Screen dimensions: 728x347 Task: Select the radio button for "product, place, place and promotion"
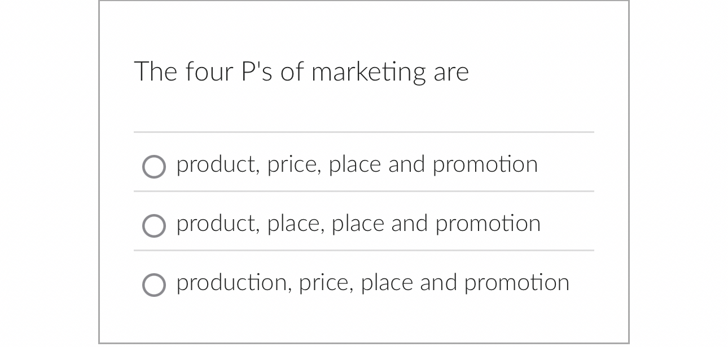(154, 226)
